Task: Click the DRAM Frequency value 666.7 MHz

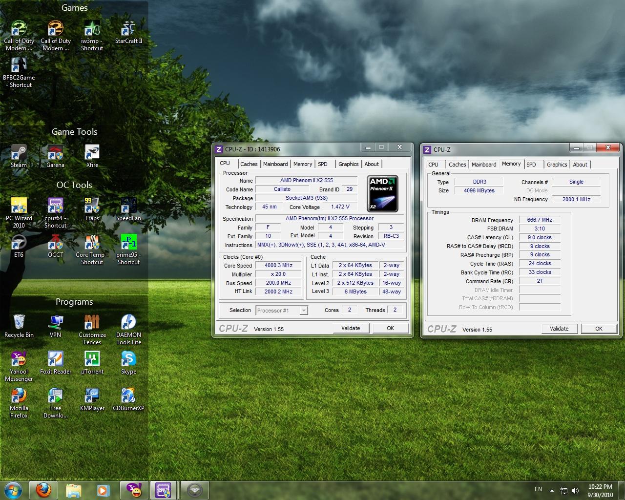Action: click(x=540, y=220)
